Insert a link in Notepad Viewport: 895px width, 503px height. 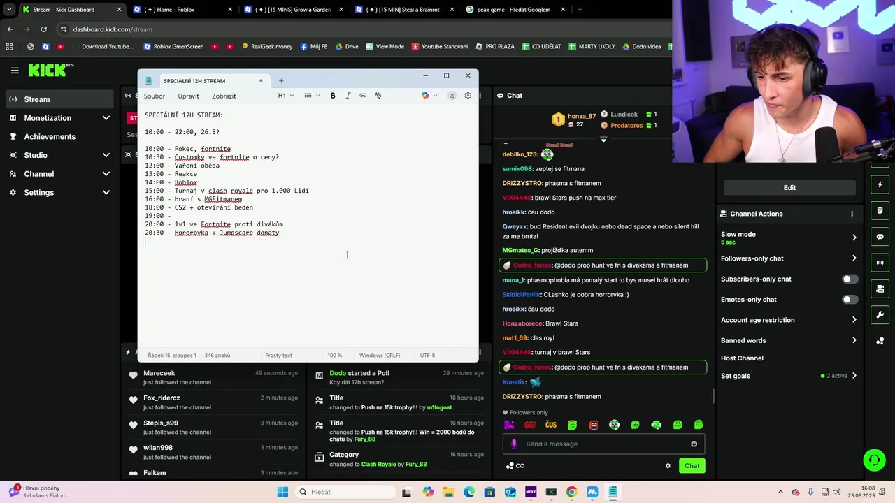363,96
